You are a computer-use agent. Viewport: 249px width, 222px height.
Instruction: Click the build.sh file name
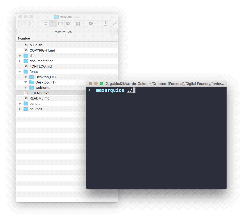pos(36,45)
